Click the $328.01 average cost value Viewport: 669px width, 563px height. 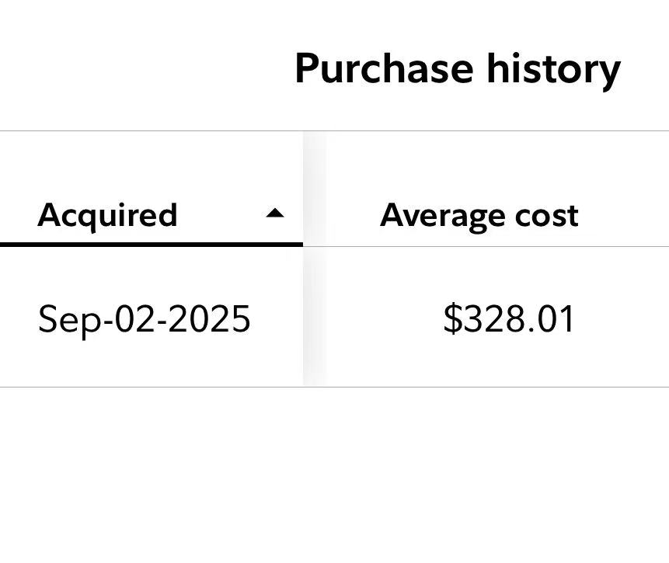(509, 318)
